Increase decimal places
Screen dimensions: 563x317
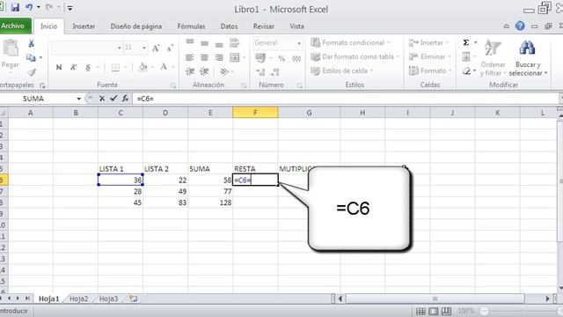260,72
